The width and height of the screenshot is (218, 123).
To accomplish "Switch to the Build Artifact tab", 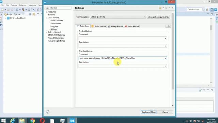I will point(99,26).
